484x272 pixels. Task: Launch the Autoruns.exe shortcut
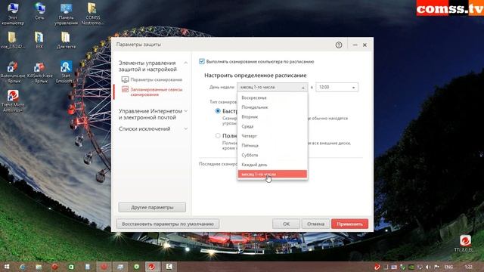point(13,73)
